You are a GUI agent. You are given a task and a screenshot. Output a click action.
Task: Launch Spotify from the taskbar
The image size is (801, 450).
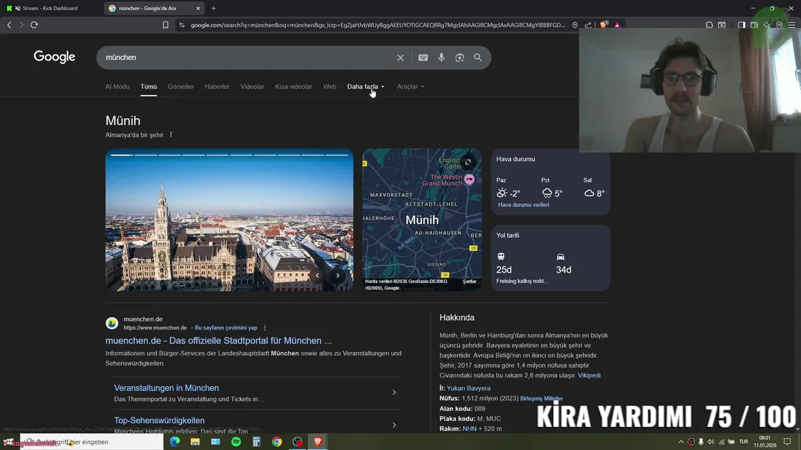click(236, 442)
